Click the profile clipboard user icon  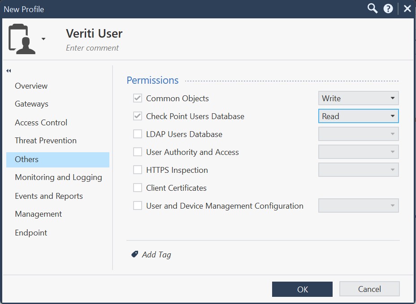21,39
